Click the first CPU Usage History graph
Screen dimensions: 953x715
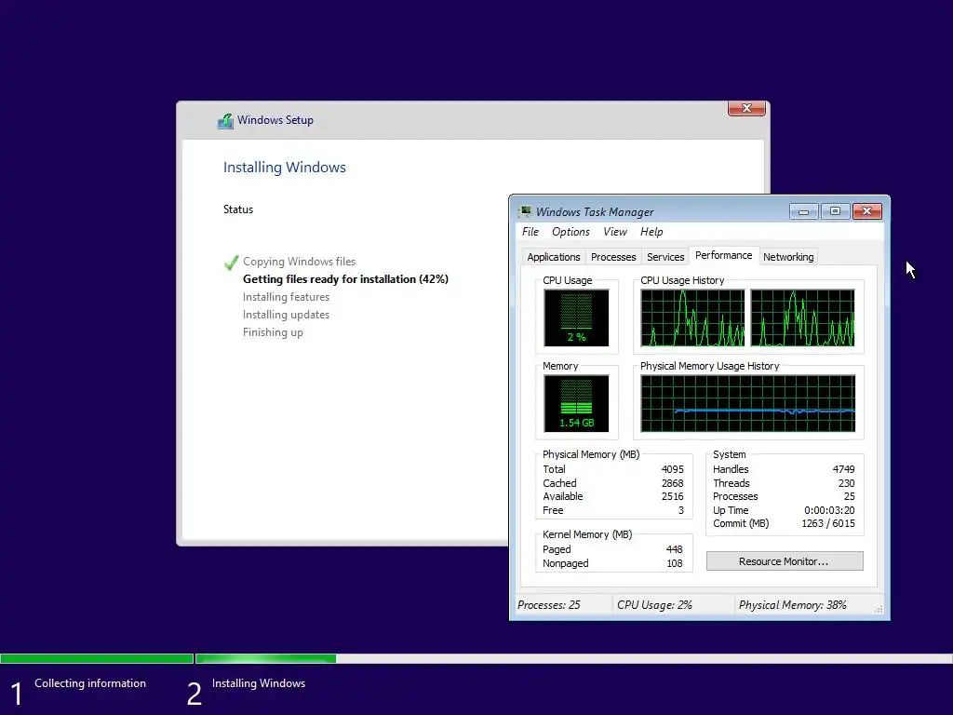[692, 318]
